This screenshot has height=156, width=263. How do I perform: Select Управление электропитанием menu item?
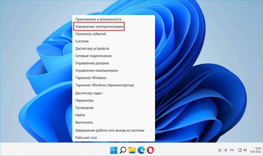click(99, 27)
